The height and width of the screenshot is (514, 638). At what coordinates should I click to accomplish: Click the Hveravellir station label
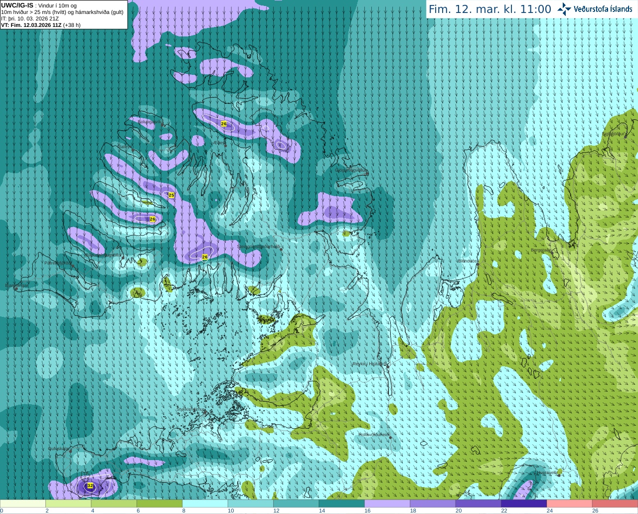[x=547, y=473]
